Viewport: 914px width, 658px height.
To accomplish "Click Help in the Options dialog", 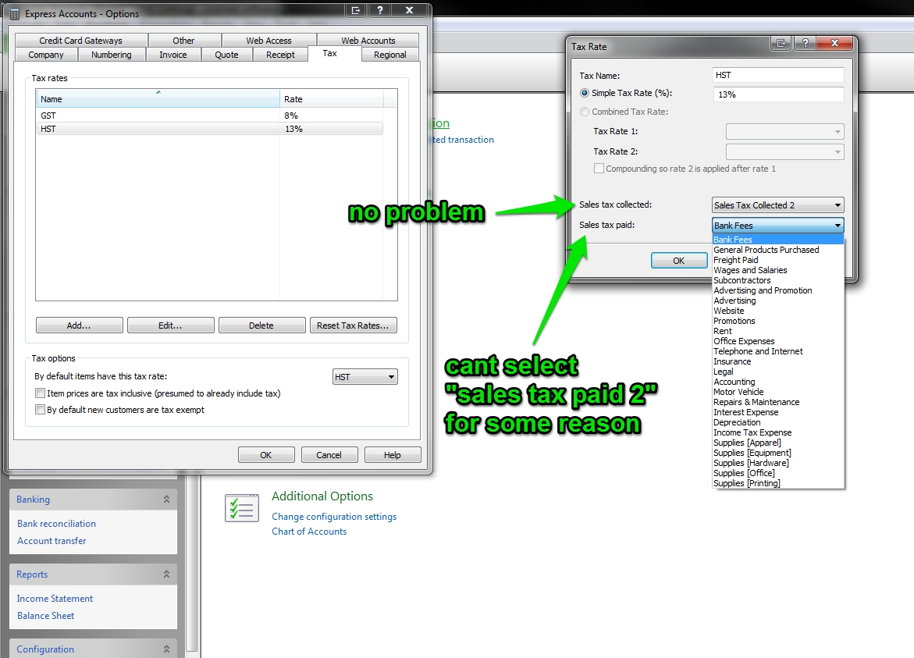I will 393,454.
